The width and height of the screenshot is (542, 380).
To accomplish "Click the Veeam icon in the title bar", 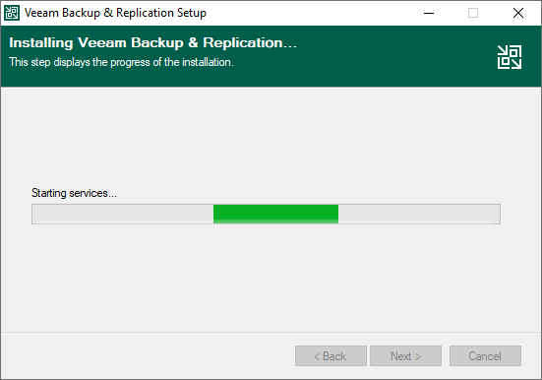I will tap(12, 13).
